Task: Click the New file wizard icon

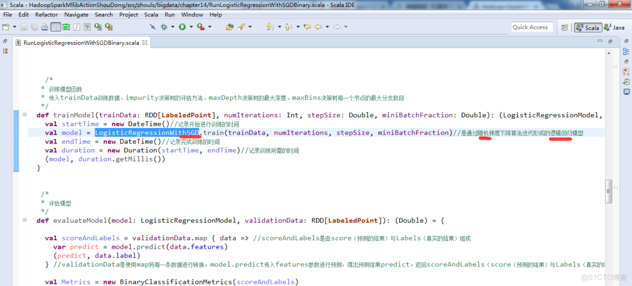Action: coord(6,27)
